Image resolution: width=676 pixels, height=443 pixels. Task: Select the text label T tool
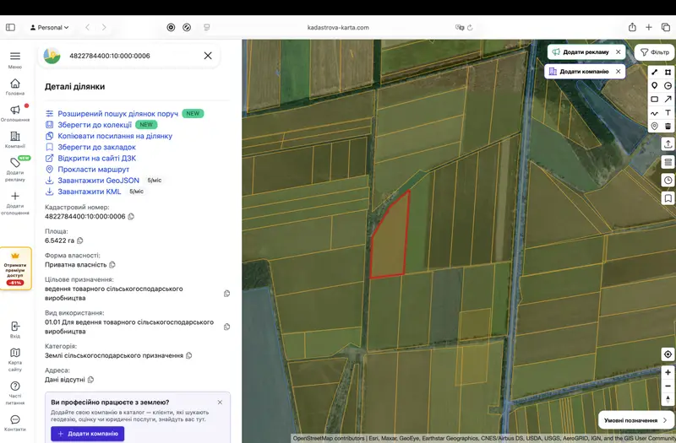click(x=668, y=113)
